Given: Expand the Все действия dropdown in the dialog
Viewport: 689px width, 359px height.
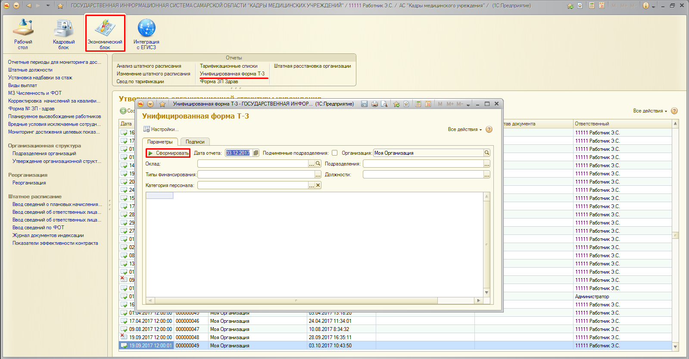Looking at the screenshot, I should coord(465,129).
